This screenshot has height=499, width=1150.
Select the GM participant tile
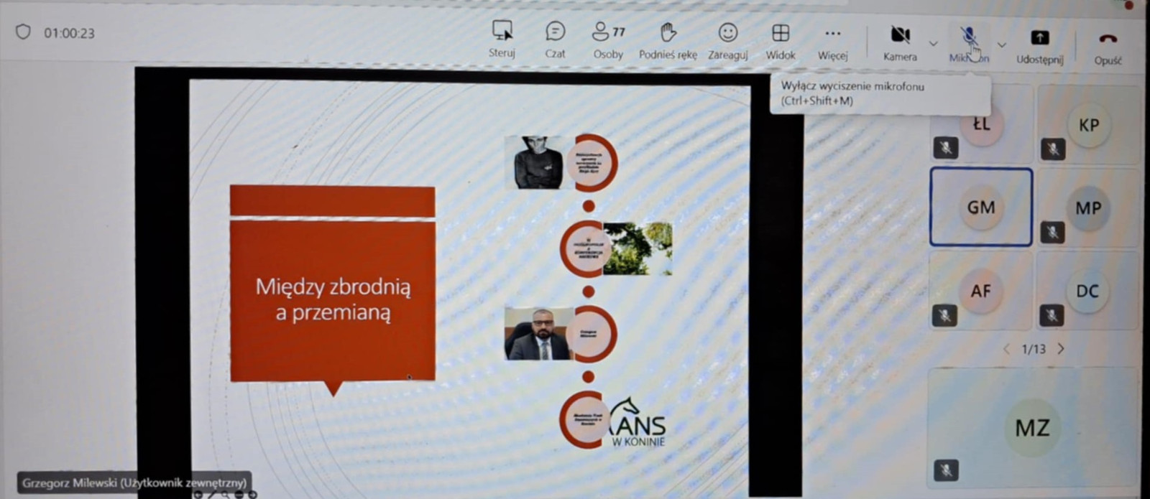(x=981, y=207)
